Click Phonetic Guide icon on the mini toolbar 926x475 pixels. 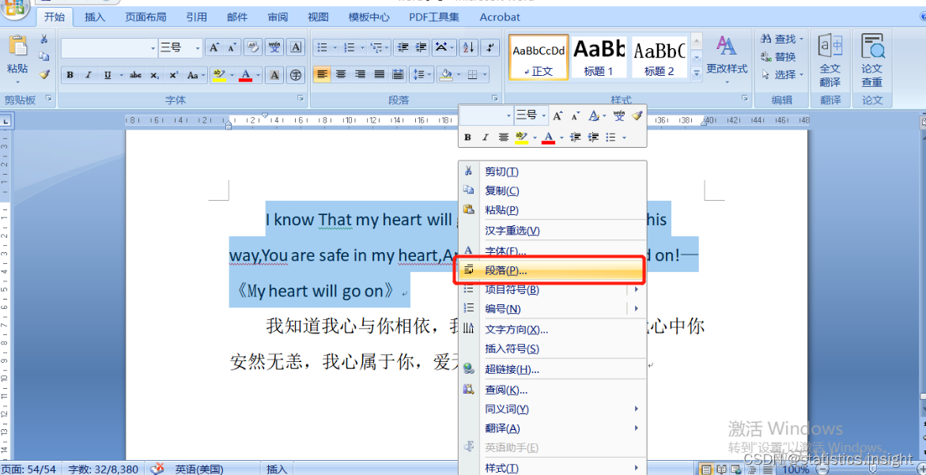coord(619,115)
